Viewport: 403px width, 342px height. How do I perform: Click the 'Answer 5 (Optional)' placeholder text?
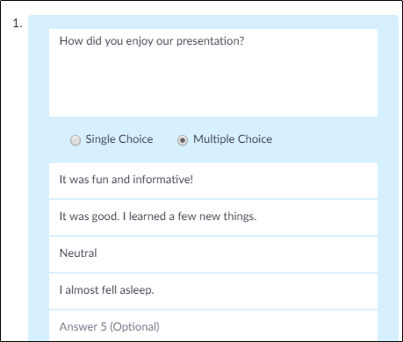(x=110, y=327)
